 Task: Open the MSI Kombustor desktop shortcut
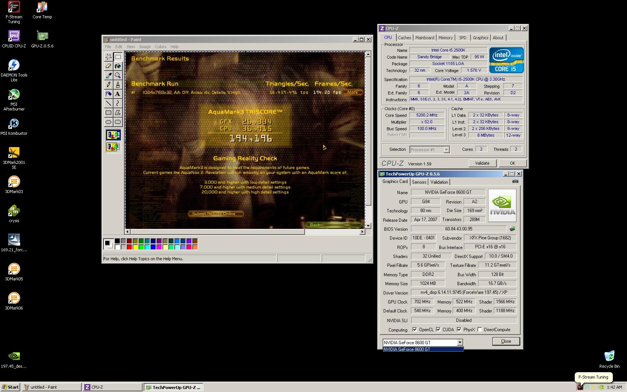[14, 127]
